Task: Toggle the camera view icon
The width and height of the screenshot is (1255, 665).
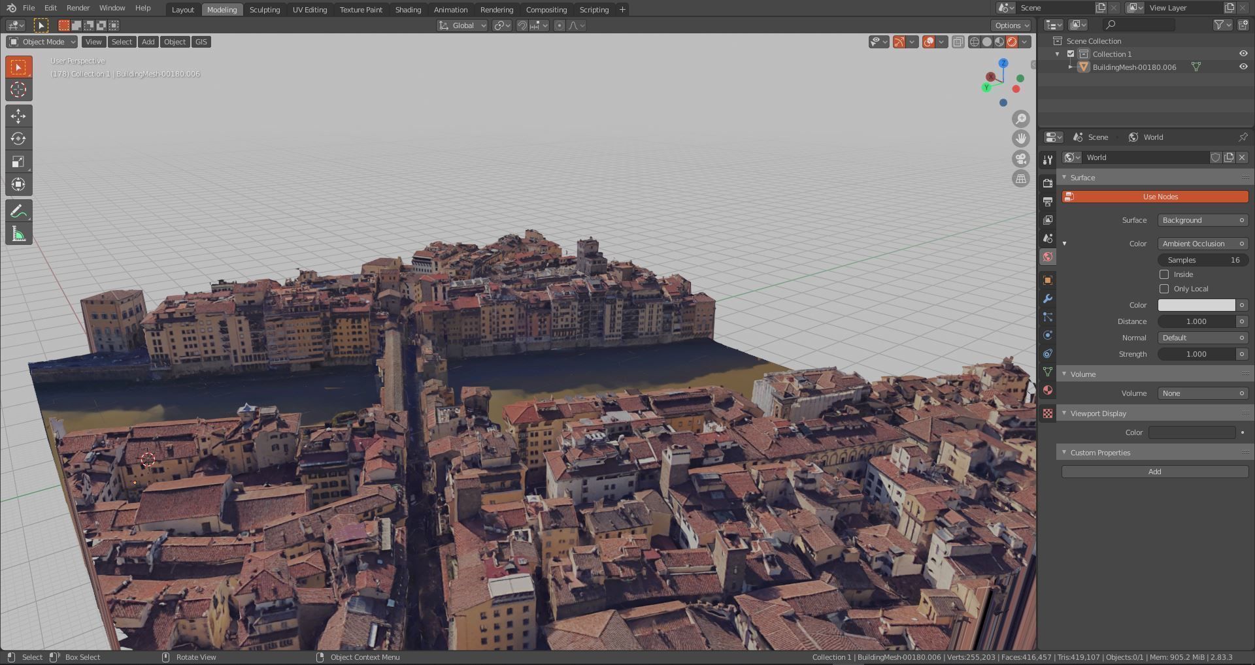Action: [1021, 159]
